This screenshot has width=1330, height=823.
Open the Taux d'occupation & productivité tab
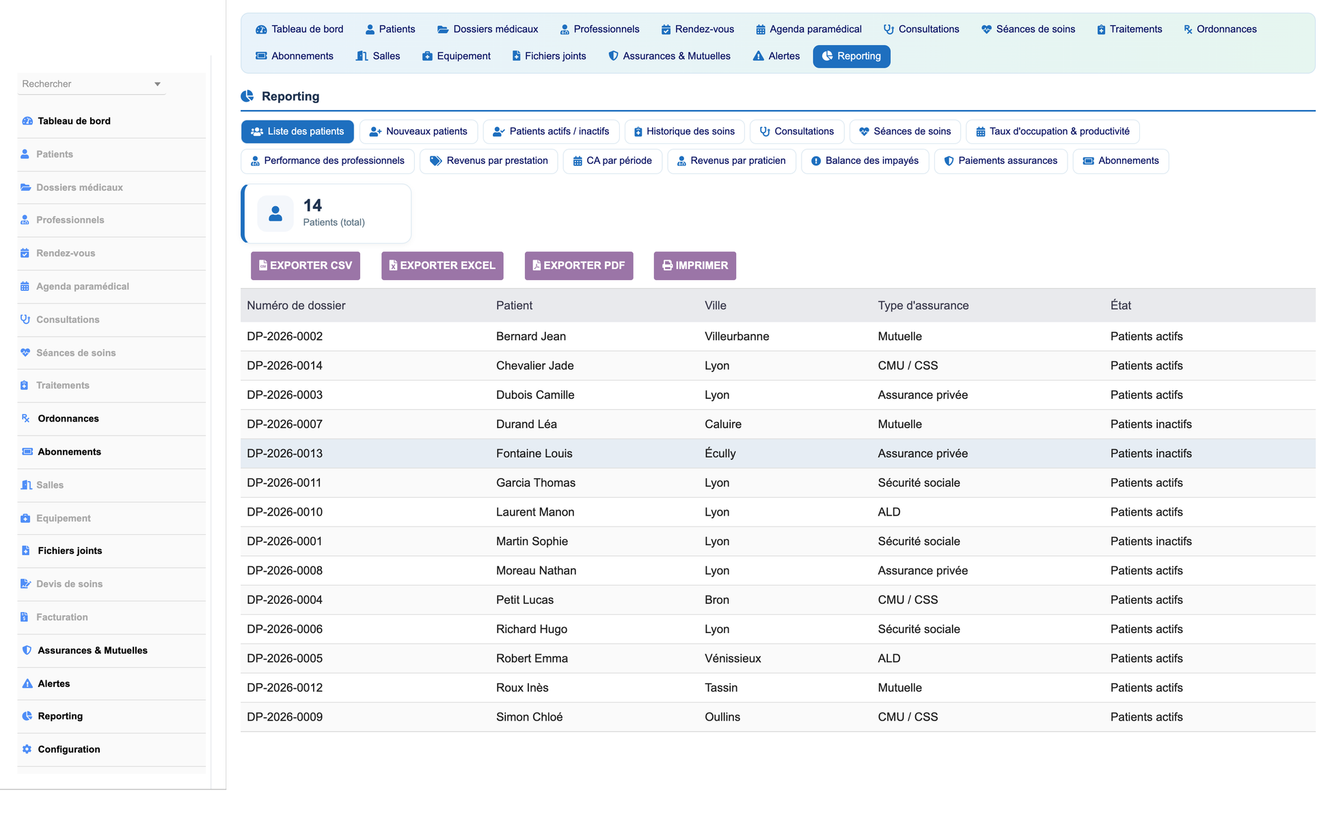(1052, 132)
